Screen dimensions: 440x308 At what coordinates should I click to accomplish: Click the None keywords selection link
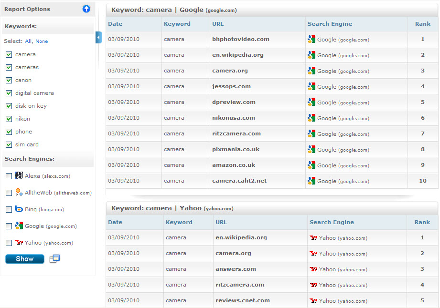(42, 41)
